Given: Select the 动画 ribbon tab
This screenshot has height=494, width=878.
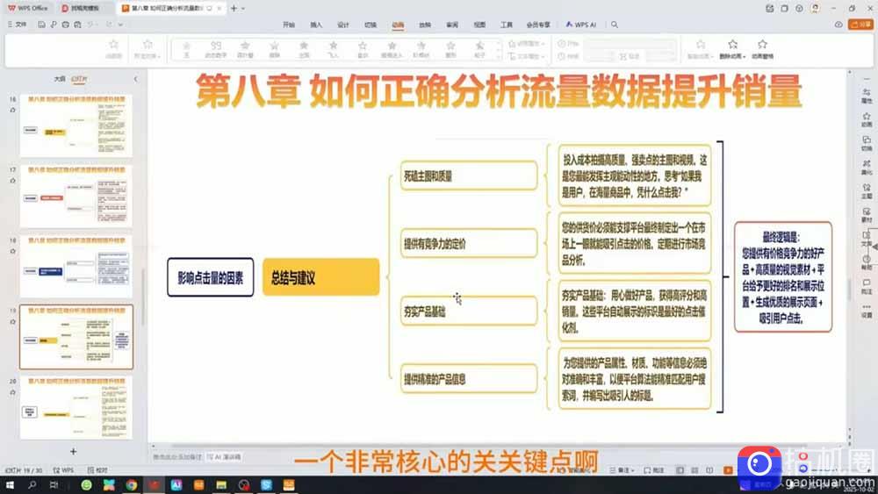Looking at the screenshot, I should pos(398,25).
